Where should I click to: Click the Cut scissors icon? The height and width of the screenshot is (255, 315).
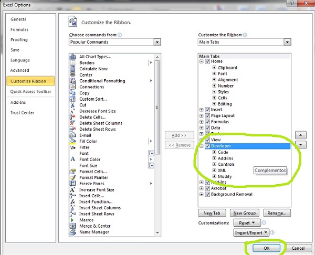pos(72,105)
